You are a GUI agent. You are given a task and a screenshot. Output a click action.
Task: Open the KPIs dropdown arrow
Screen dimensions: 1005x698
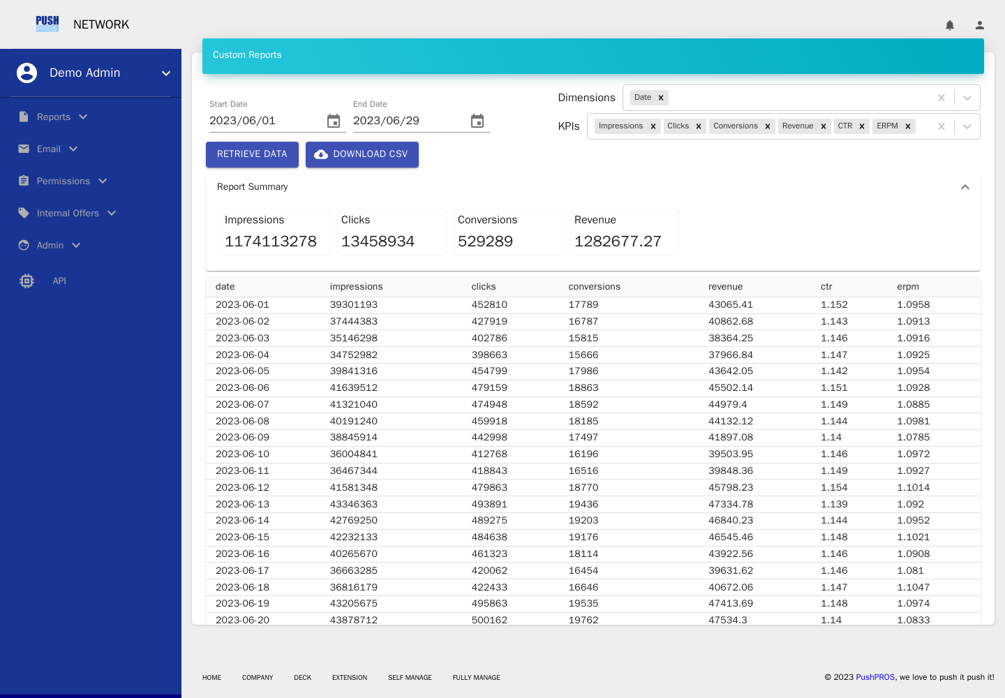pos(967,126)
